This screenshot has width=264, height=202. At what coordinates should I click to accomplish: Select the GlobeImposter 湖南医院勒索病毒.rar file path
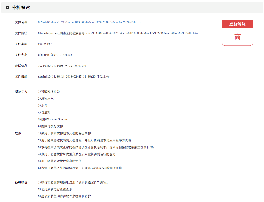(118, 33)
